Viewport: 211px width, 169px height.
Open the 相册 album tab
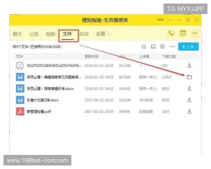(x=51, y=34)
